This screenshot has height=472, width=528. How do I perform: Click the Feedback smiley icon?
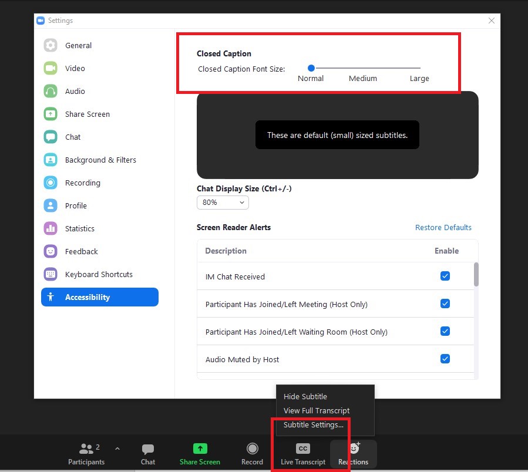[51, 251]
